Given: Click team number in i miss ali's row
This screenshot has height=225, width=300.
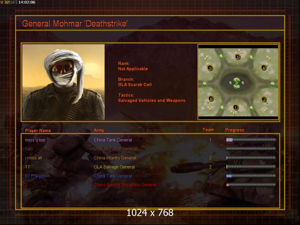Looking at the screenshot, I should [x=210, y=158].
